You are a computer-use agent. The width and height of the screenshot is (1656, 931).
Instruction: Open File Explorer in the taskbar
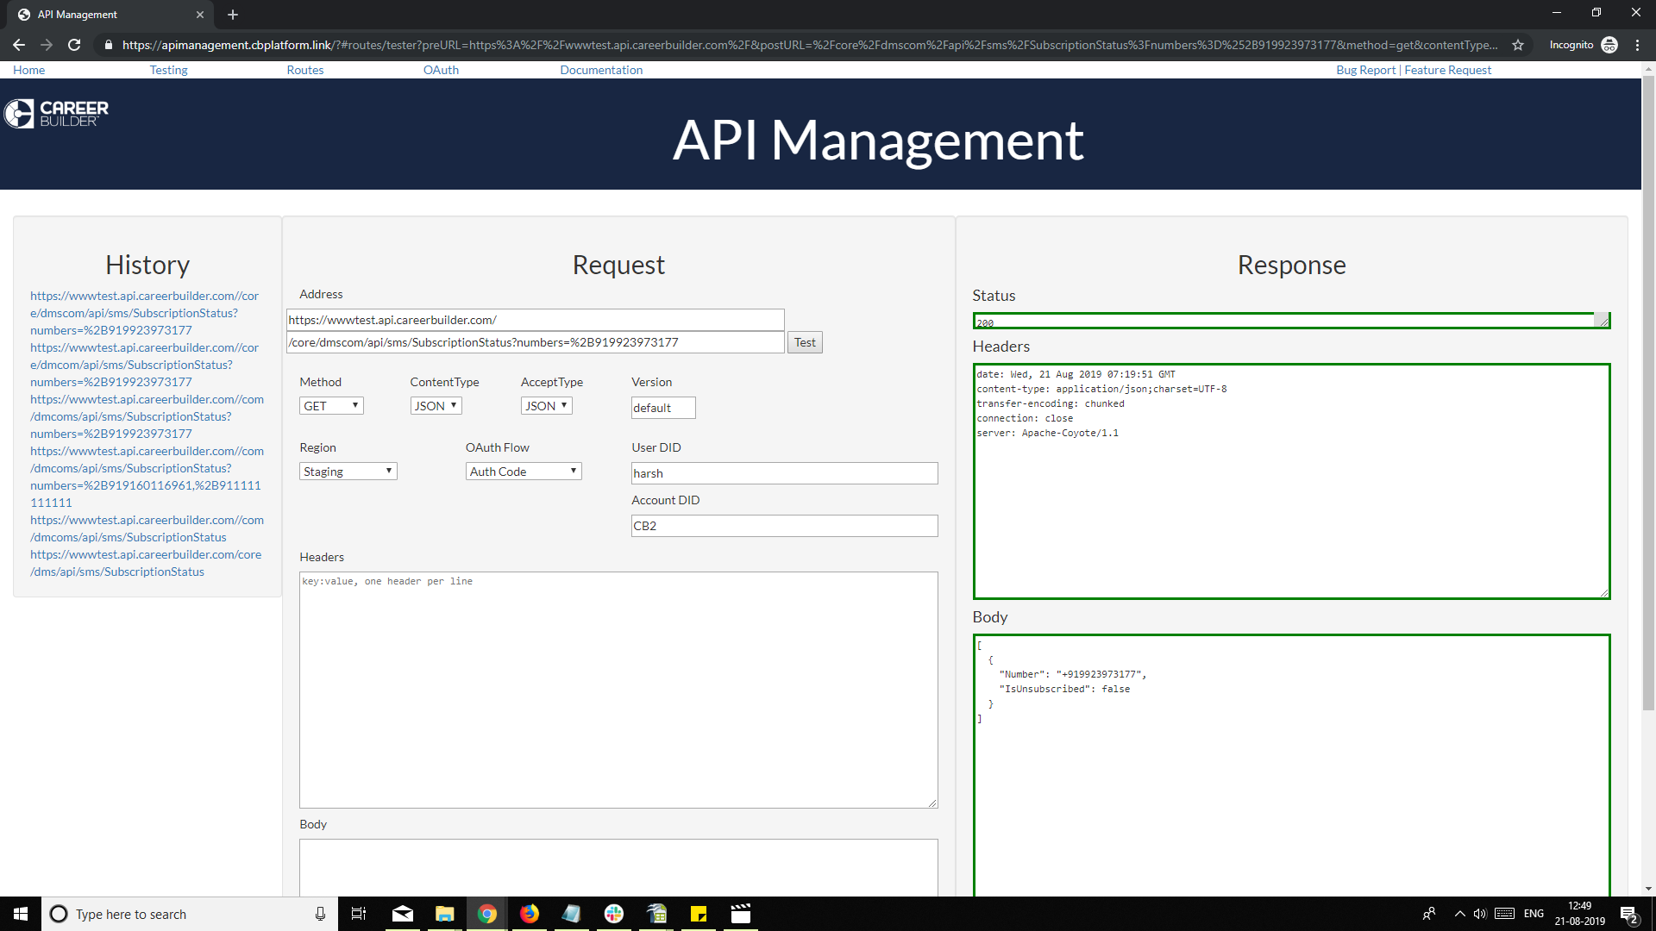pos(445,914)
